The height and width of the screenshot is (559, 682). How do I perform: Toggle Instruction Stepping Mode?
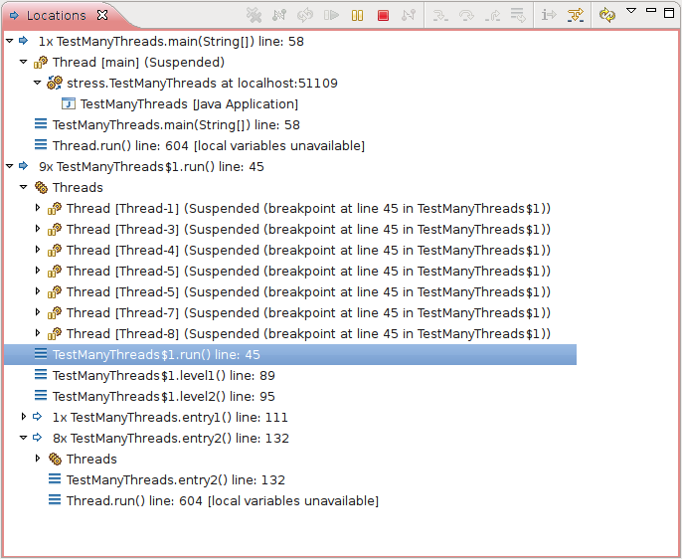pos(549,15)
